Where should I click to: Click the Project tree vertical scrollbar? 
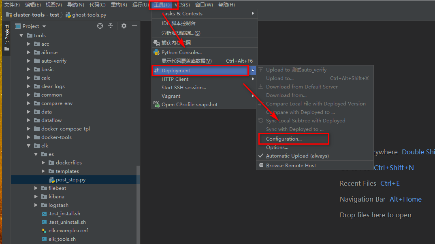pos(138,205)
